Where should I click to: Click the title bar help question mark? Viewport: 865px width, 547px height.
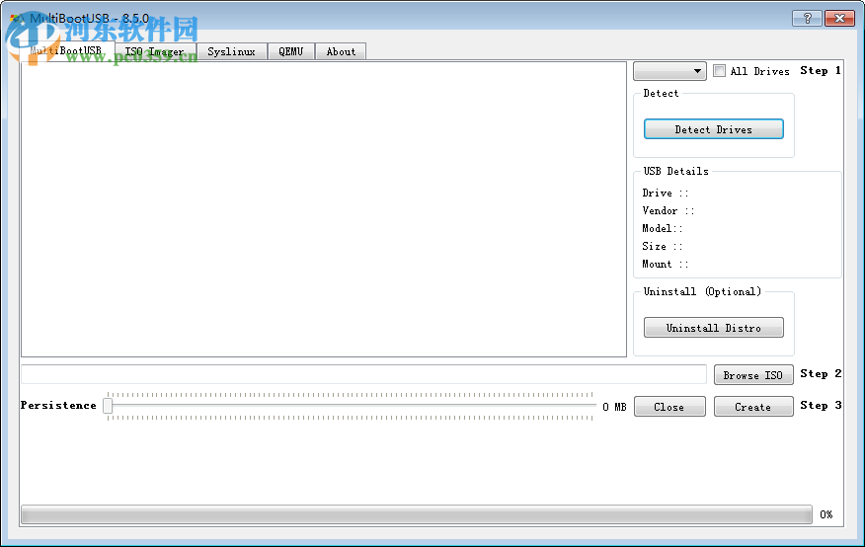[807, 18]
